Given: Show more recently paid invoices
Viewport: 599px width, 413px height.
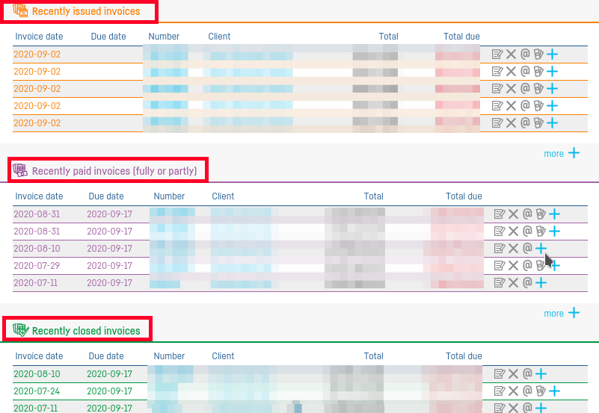Looking at the screenshot, I should (x=562, y=313).
